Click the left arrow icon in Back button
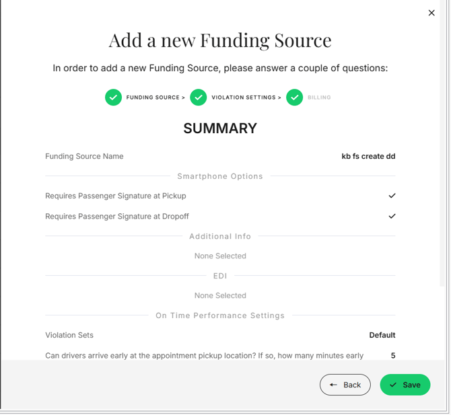Image resolution: width=451 pixels, height=415 pixels. click(333, 385)
